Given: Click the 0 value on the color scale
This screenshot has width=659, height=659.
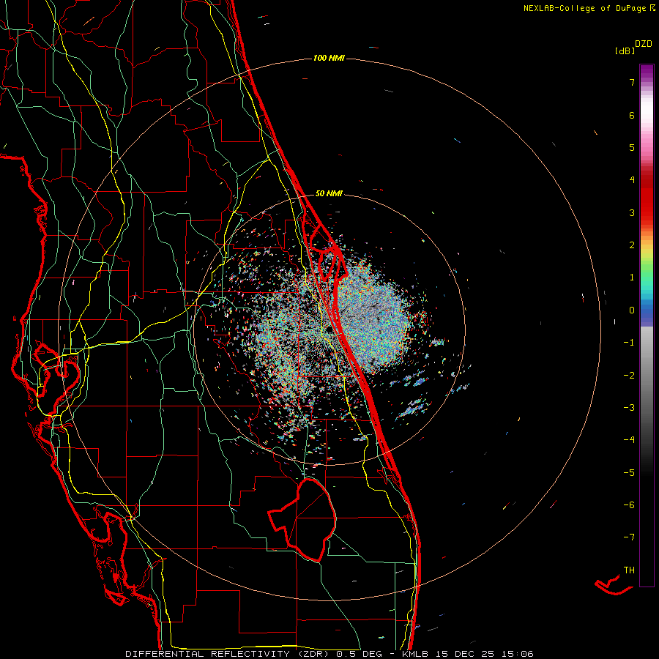Looking at the screenshot, I should point(632,310).
